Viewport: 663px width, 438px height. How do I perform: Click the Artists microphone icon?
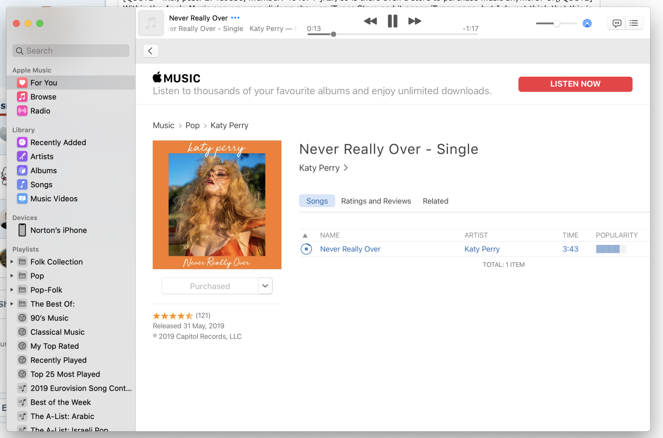(22, 157)
